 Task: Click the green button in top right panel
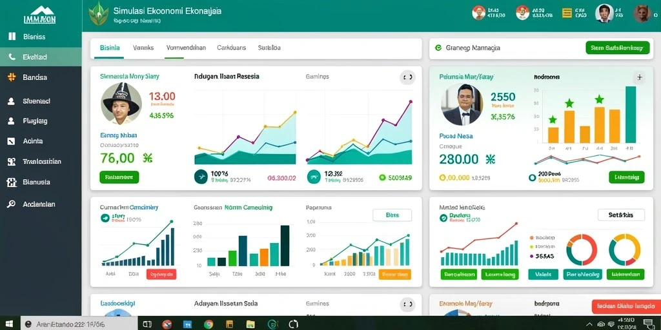618,48
